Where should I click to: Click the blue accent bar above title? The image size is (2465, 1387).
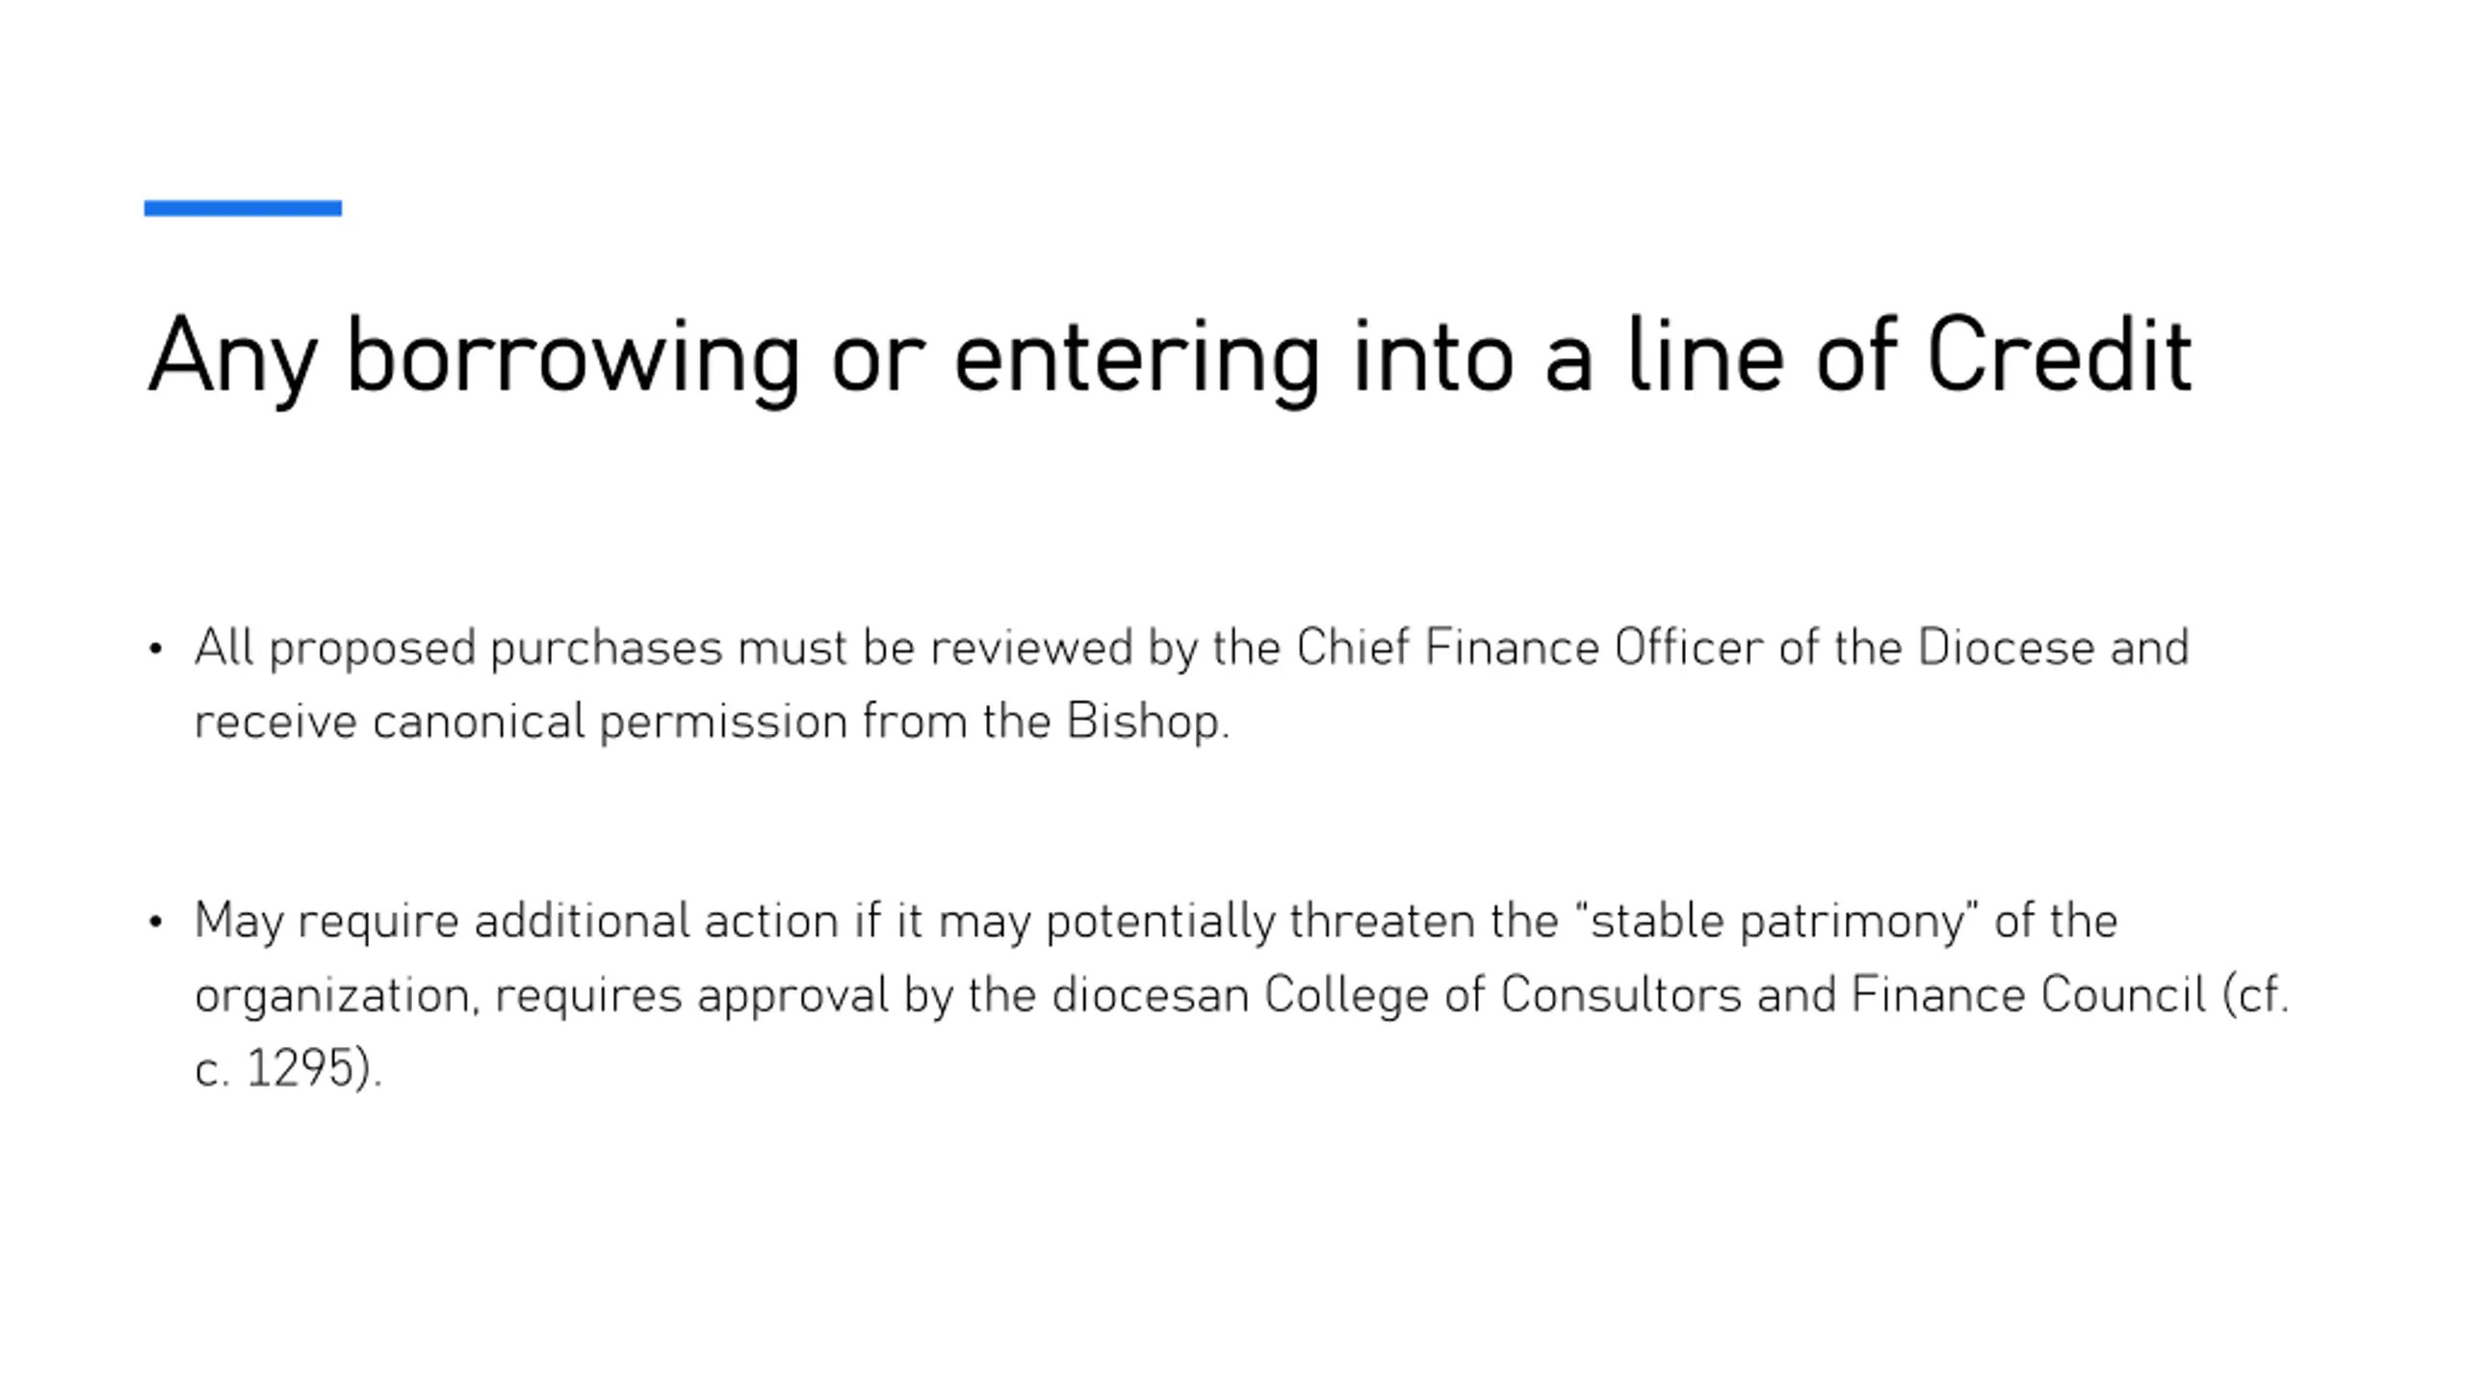pyautogui.click(x=243, y=208)
